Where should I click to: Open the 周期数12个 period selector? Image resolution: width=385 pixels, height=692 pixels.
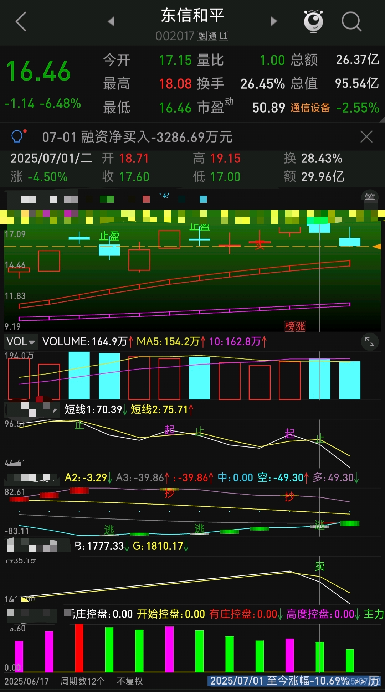click(x=82, y=681)
